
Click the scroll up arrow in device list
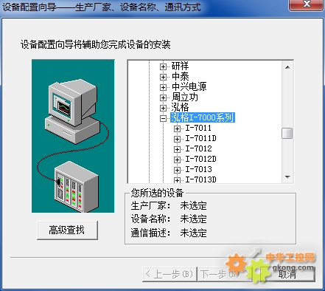pos(287,67)
